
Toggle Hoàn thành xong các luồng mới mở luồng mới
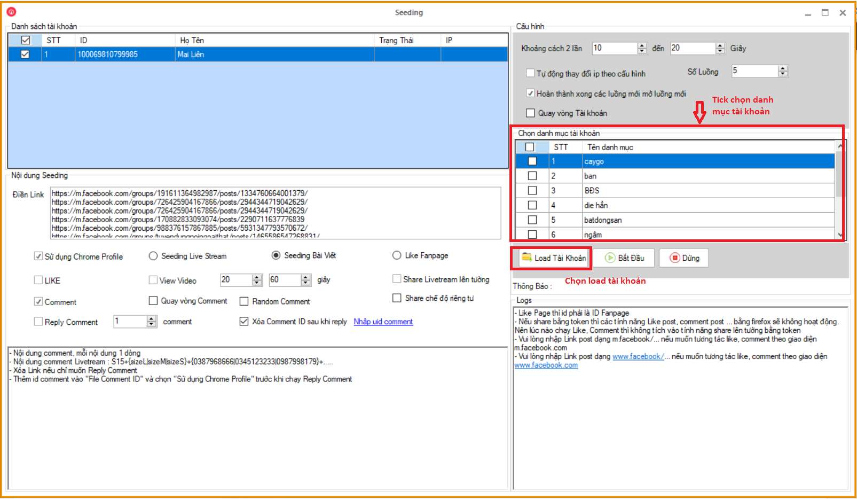(x=530, y=93)
